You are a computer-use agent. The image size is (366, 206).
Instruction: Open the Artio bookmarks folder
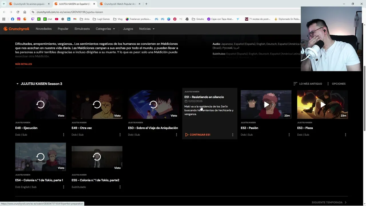[x=85, y=19]
